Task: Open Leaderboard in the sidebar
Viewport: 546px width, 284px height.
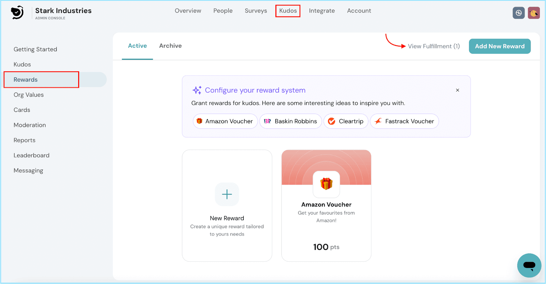Action: click(x=31, y=155)
